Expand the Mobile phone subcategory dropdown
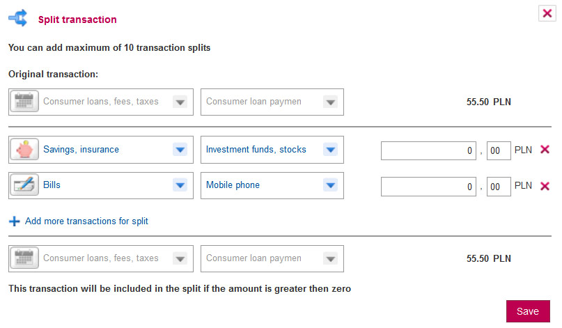This screenshot has width=562, height=328. tap(330, 185)
